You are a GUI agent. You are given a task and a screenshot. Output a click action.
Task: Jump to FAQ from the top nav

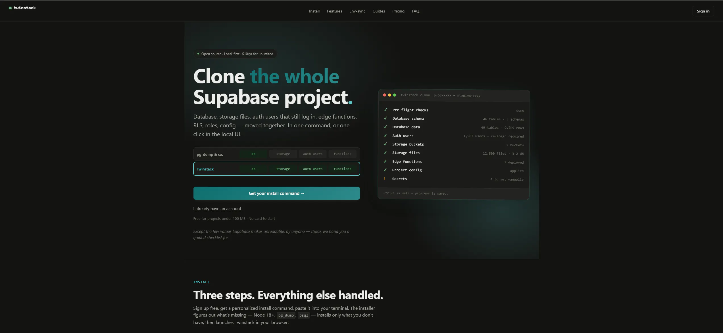coord(415,11)
